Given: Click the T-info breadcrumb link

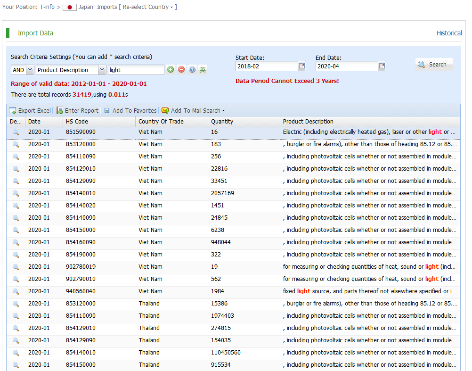Looking at the screenshot, I should point(47,7).
